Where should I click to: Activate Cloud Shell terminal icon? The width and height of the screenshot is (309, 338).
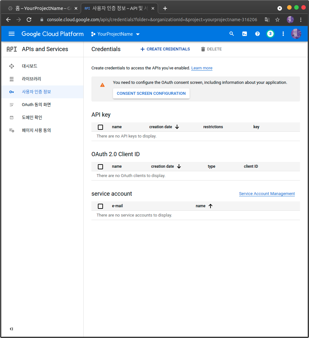[244, 34]
